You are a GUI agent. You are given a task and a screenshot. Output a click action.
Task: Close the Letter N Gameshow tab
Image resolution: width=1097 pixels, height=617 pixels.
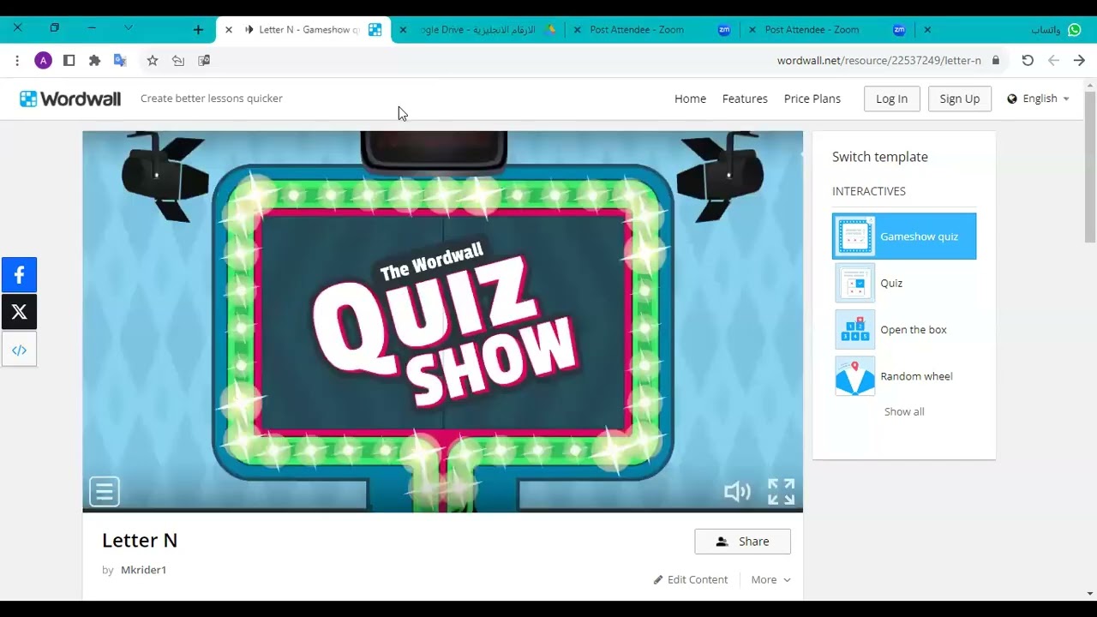click(229, 29)
